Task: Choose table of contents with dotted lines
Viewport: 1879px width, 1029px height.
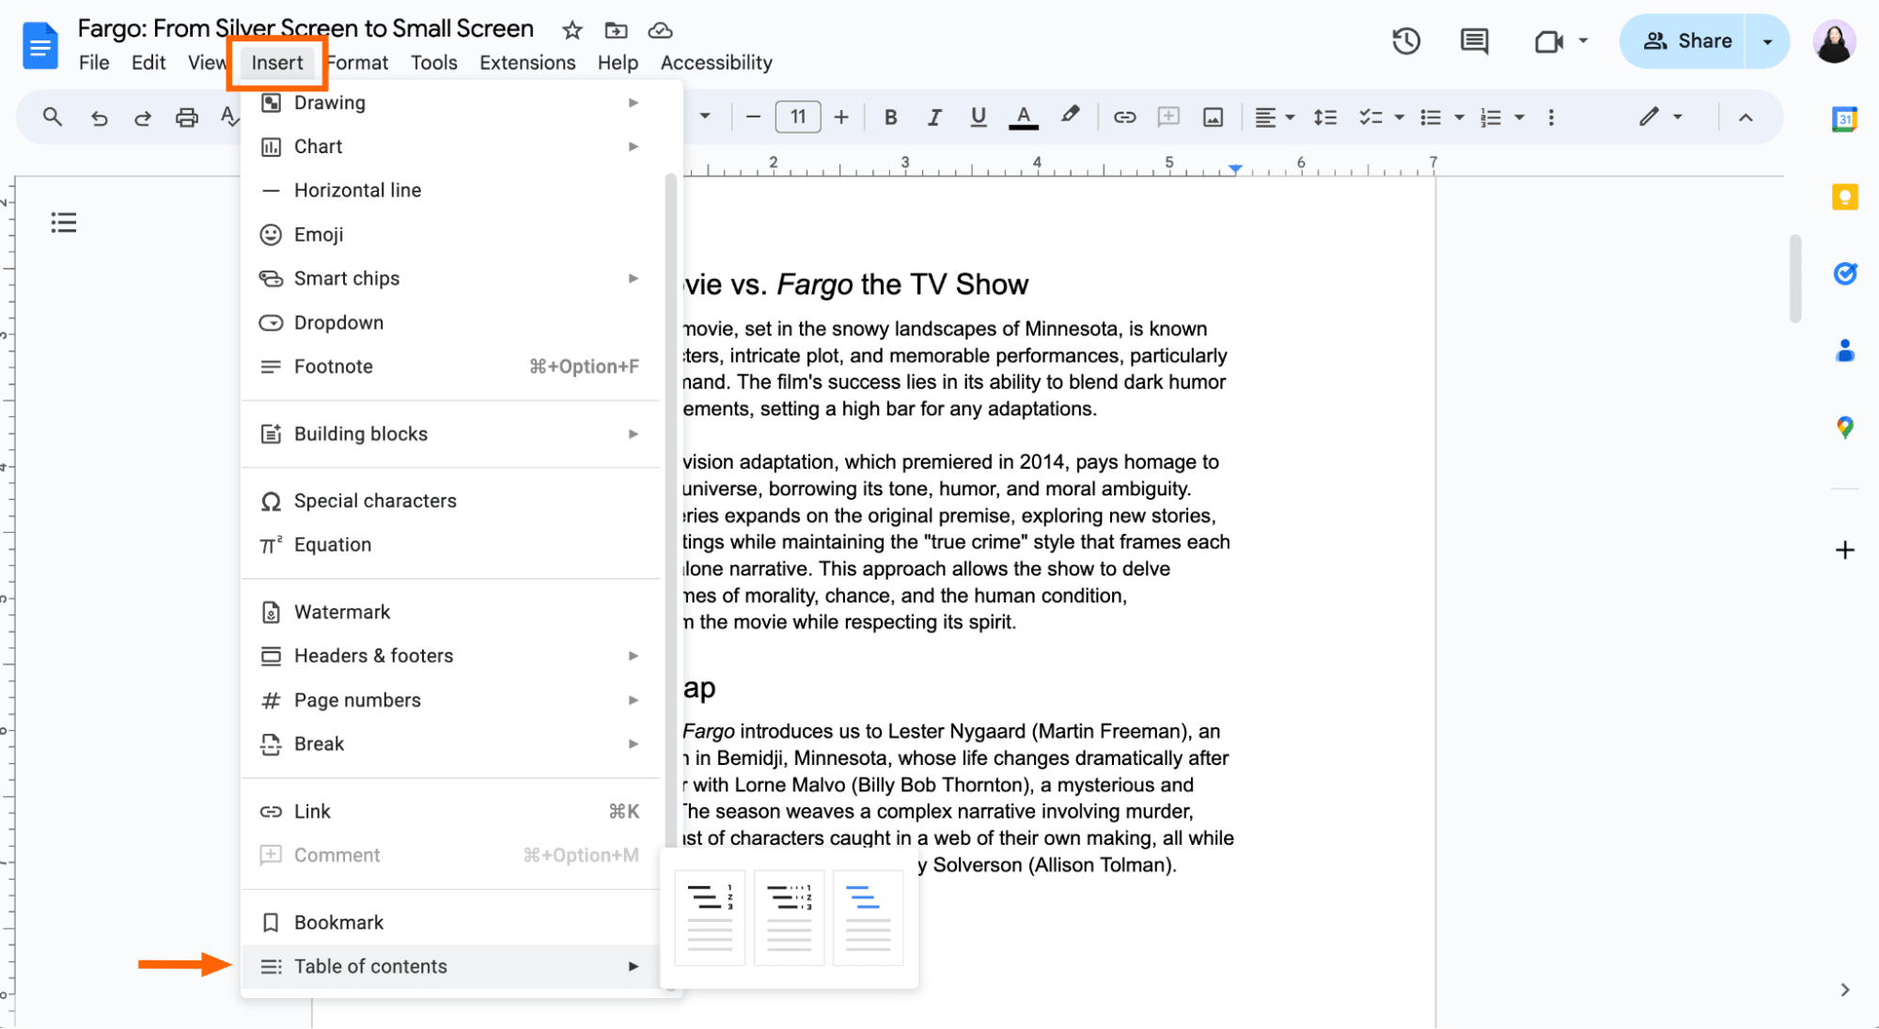Action: [789, 918]
